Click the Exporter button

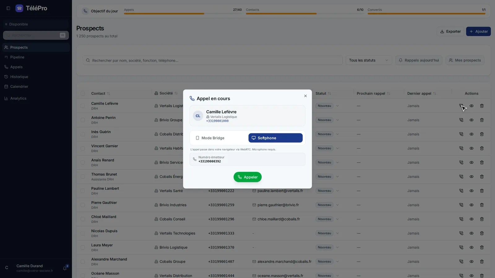450,31
